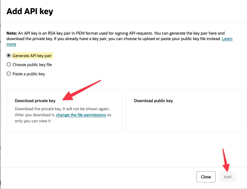This screenshot has height=189, width=247.
Task: Enable pasting a public key instead
Action: 29,74
